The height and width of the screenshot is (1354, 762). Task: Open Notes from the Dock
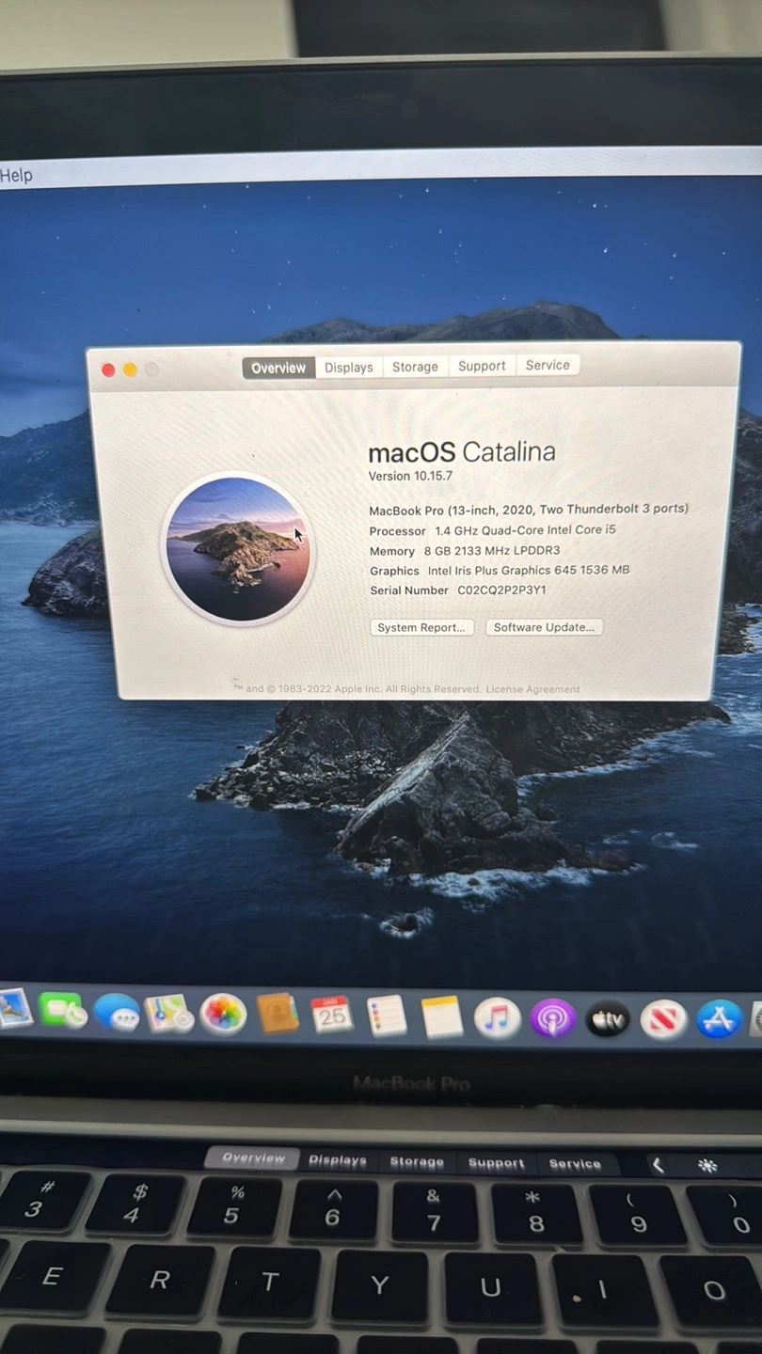pyautogui.click(x=441, y=1017)
